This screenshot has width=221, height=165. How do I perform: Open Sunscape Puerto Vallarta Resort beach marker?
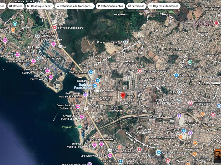(94, 145)
